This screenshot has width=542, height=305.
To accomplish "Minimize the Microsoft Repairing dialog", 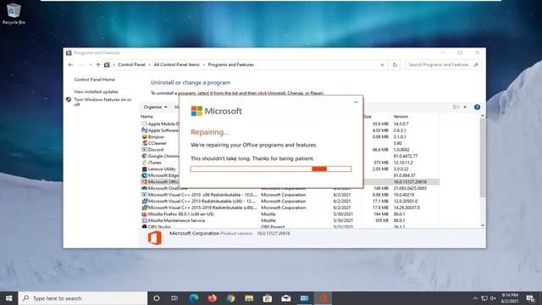I will click(356, 102).
